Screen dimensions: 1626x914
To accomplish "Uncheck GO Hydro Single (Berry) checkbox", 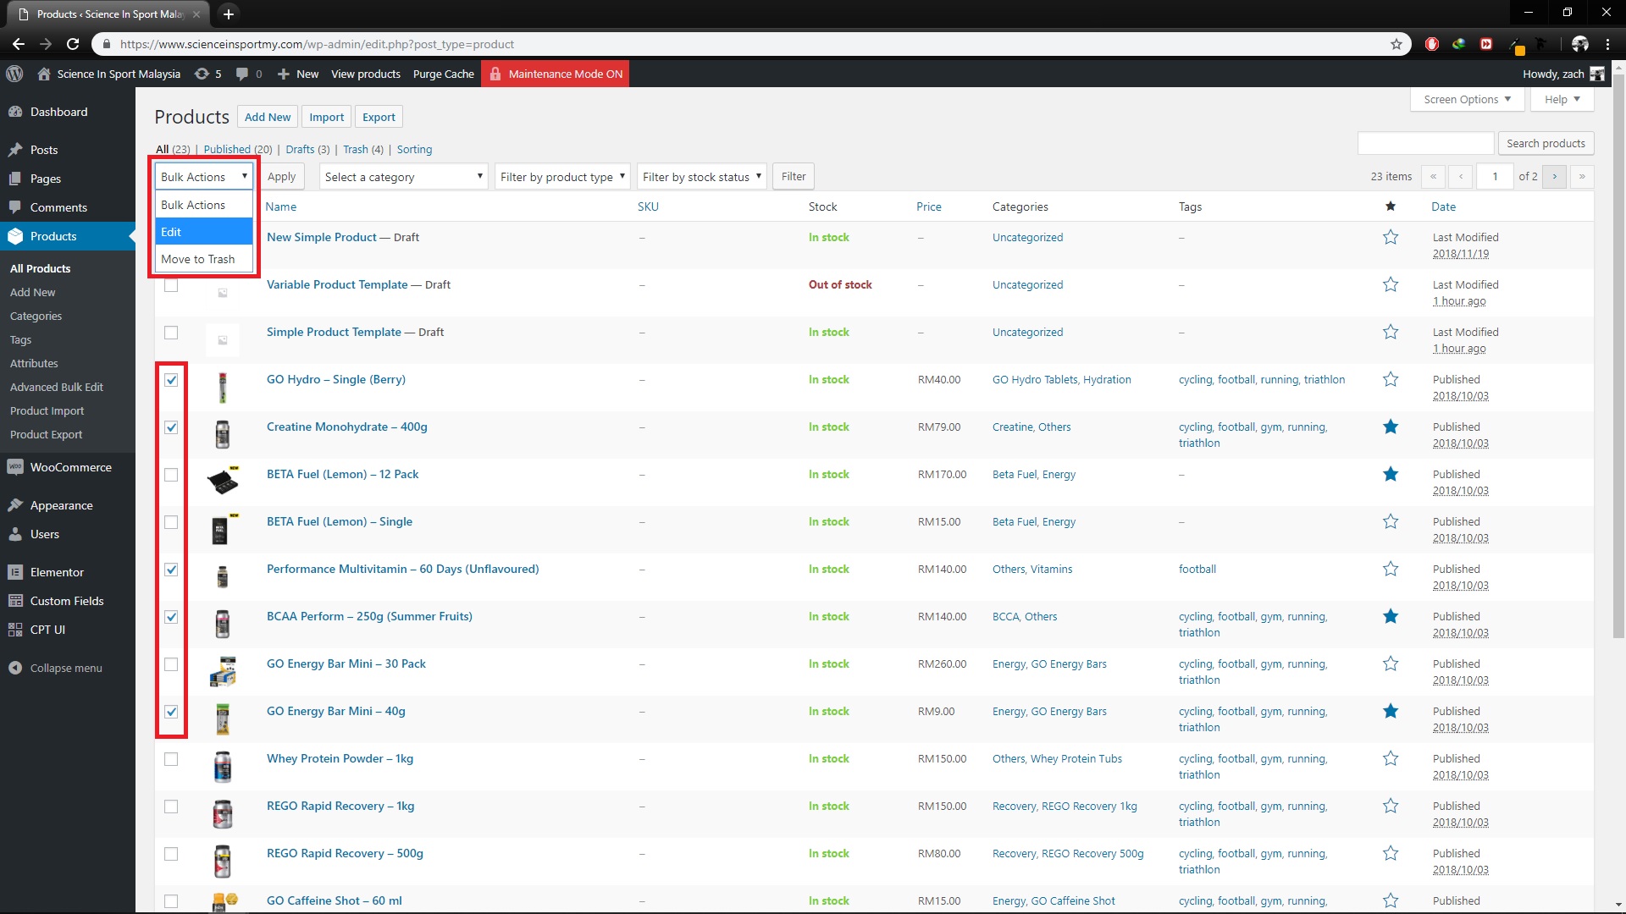I will click(171, 380).
